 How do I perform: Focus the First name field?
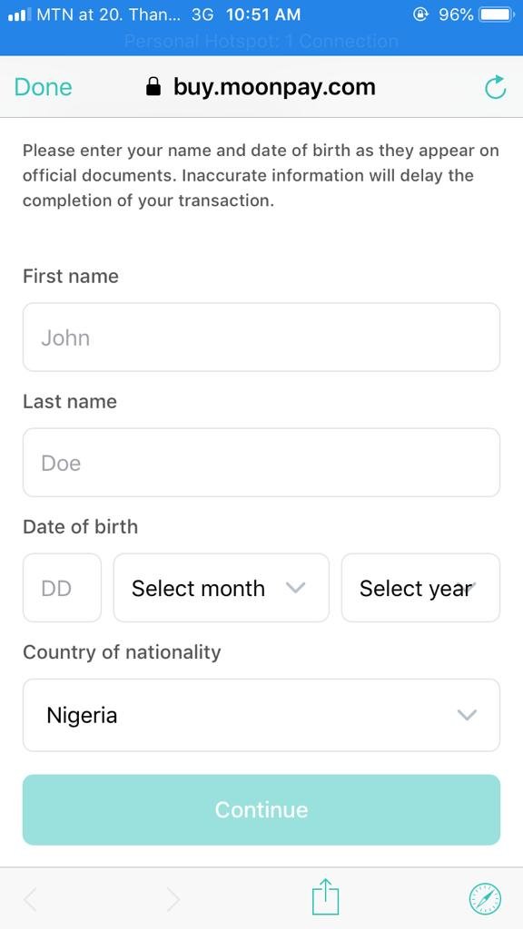[x=261, y=337]
